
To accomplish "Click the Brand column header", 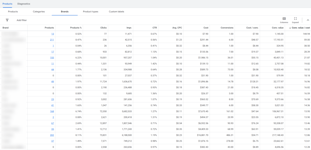I will (x=5, y=28).
